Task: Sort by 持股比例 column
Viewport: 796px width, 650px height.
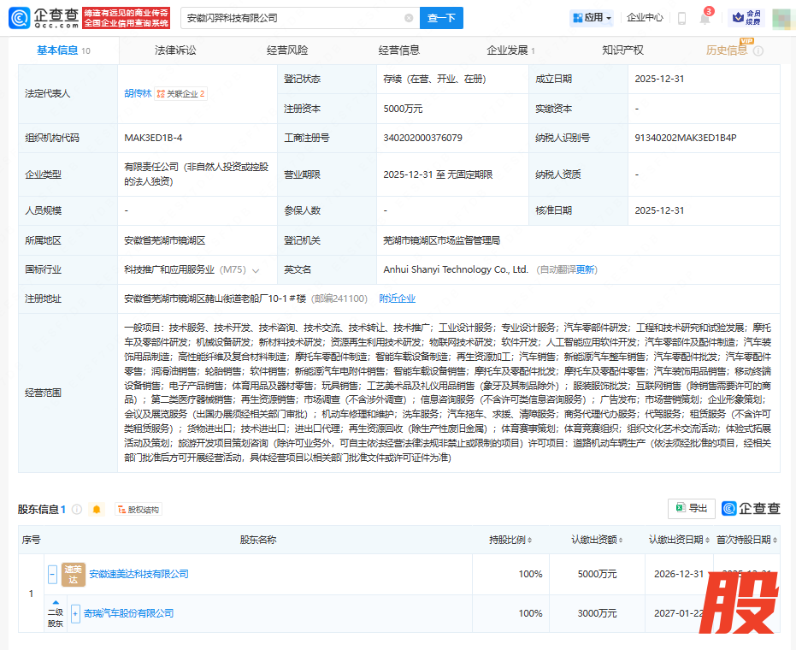Action: tap(510, 540)
